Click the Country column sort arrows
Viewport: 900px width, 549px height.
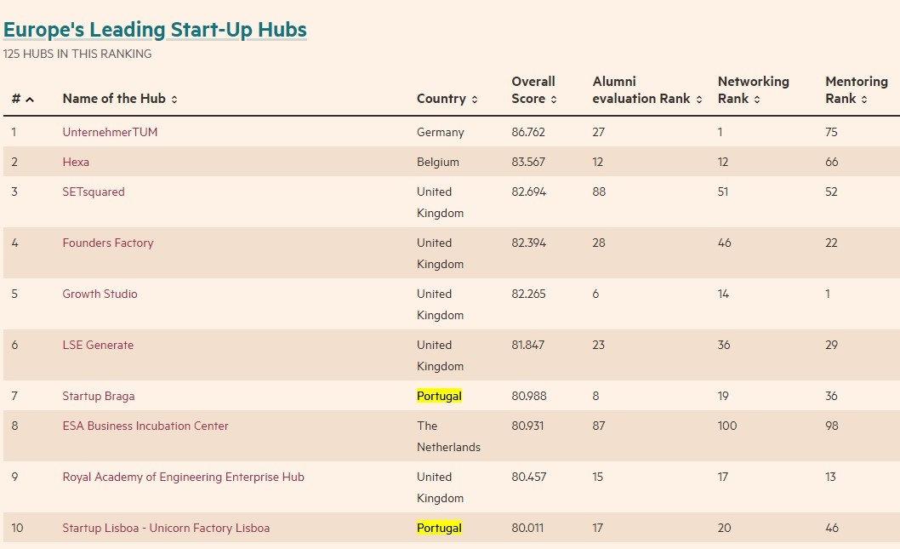(475, 100)
